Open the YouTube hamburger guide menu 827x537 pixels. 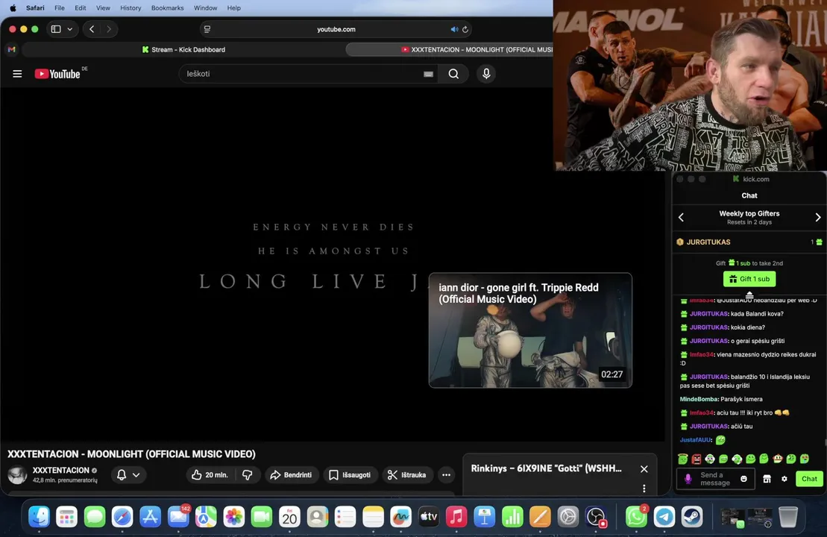pyautogui.click(x=17, y=74)
